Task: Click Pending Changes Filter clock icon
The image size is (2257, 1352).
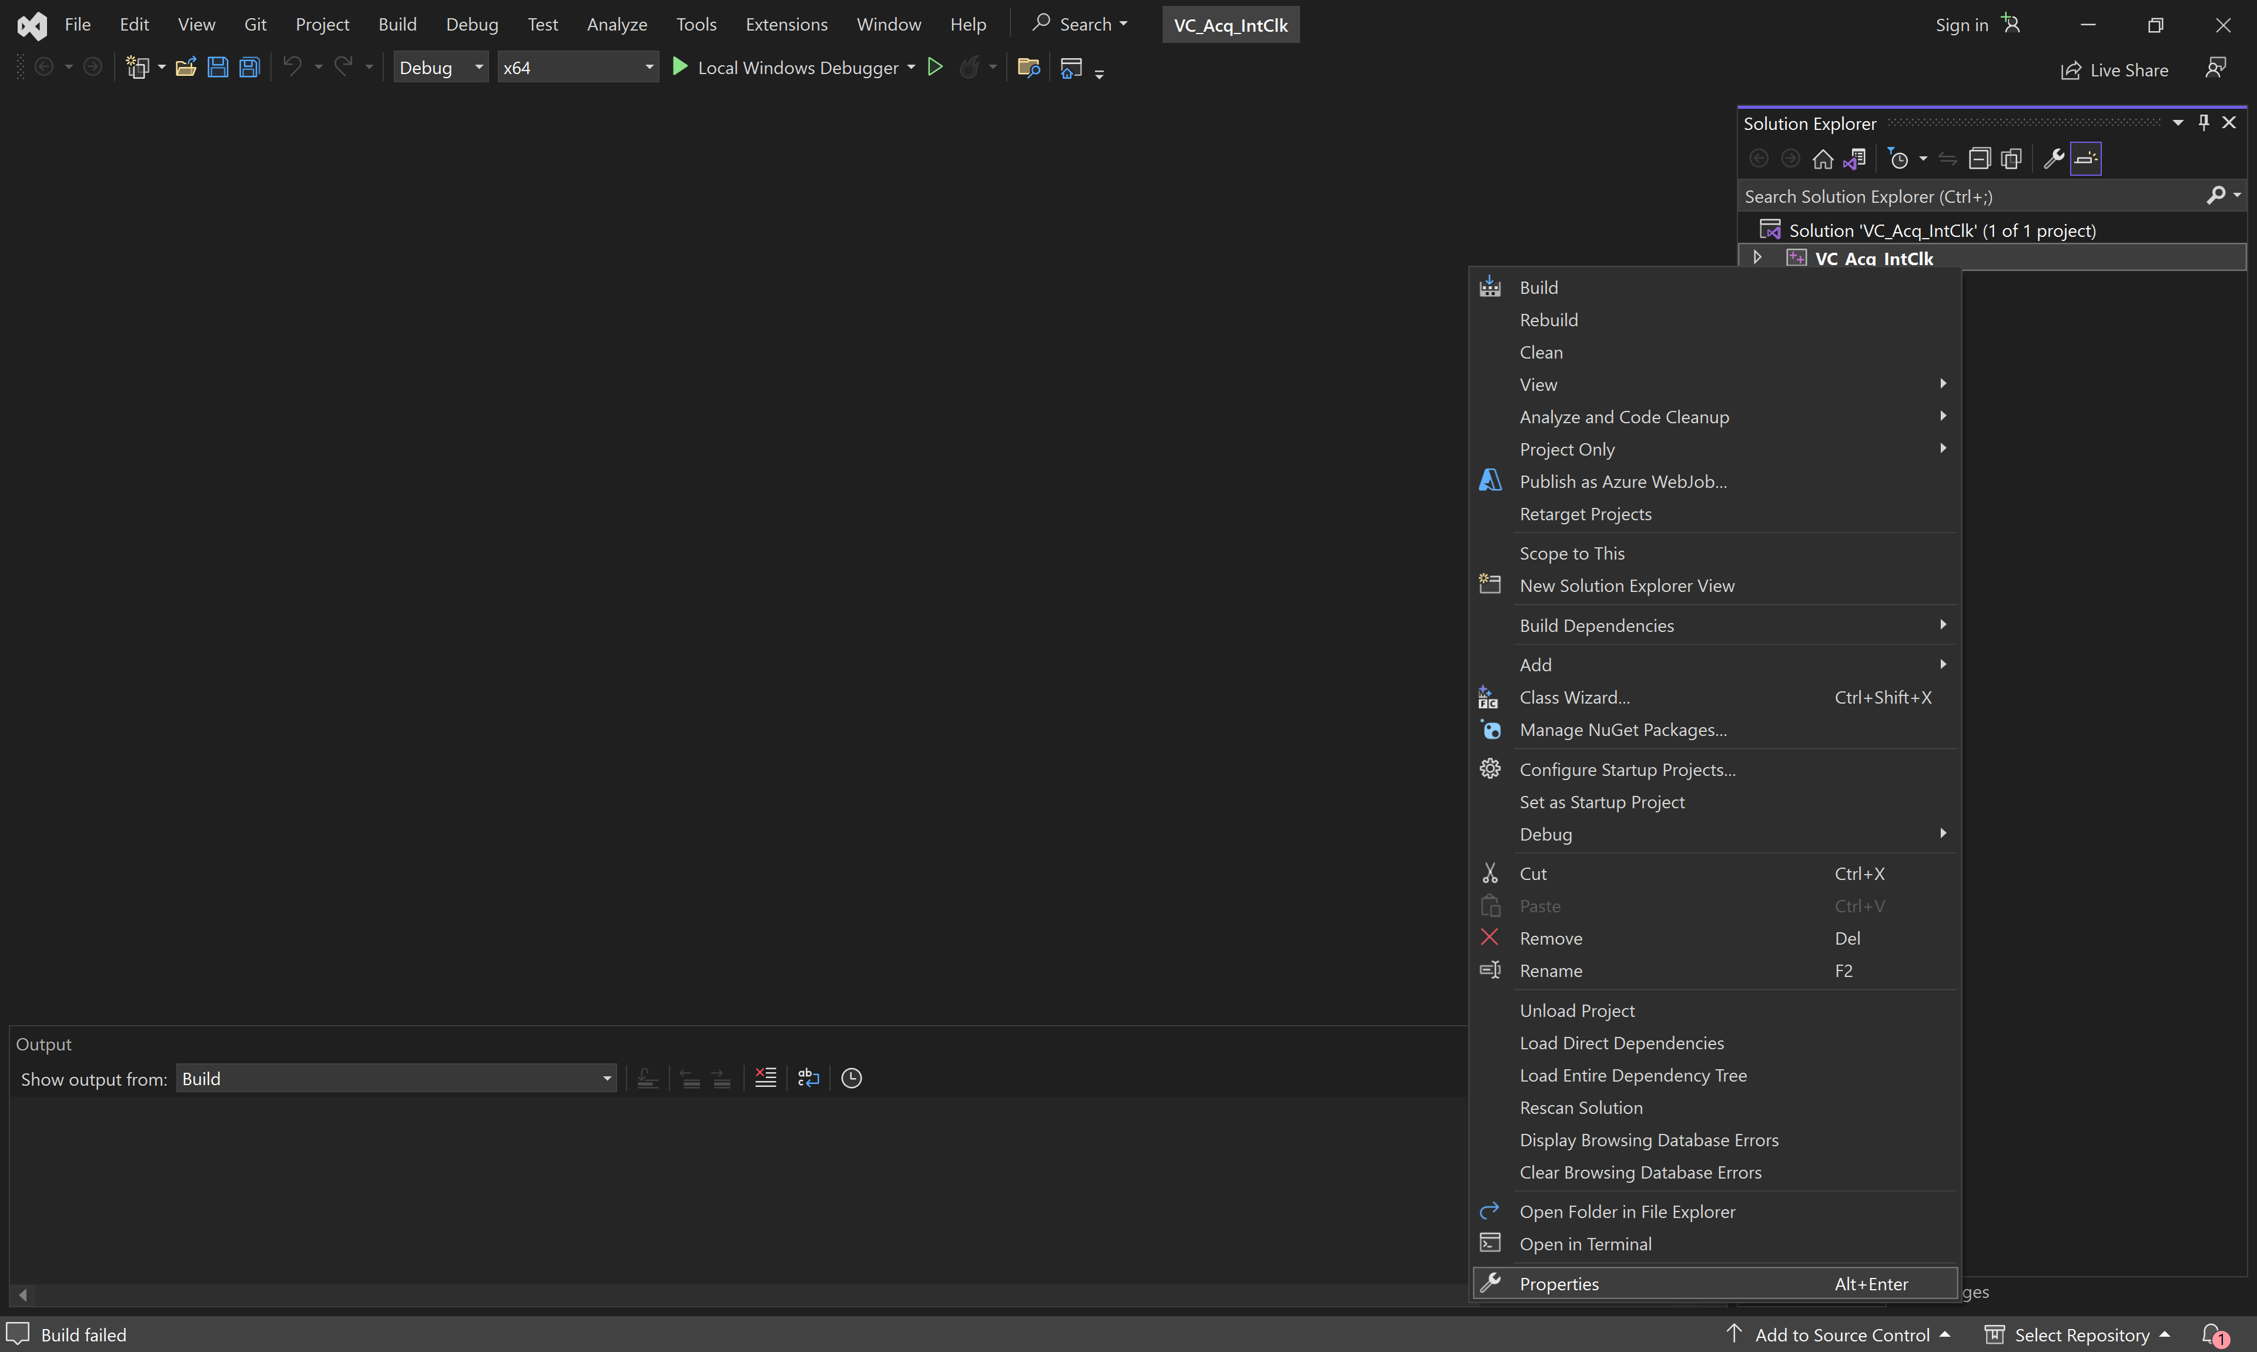Action: tap(1898, 159)
